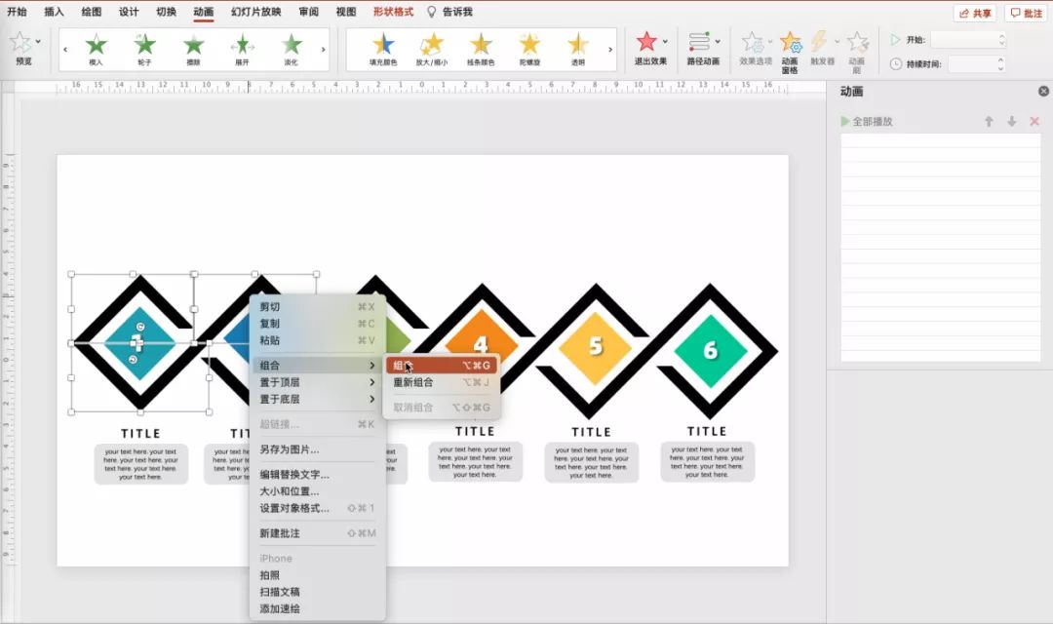Image resolution: width=1053 pixels, height=624 pixels.
Task: Open the 插入 ribbon tab
Action: coord(54,12)
